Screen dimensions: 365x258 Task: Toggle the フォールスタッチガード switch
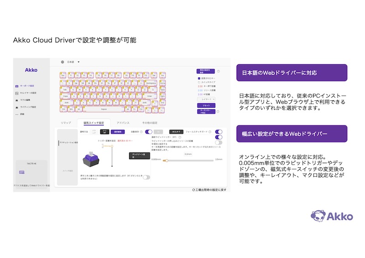[219, 132]
